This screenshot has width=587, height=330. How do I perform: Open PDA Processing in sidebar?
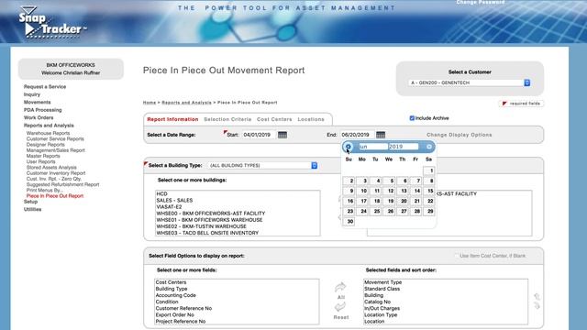pos(43,110)
